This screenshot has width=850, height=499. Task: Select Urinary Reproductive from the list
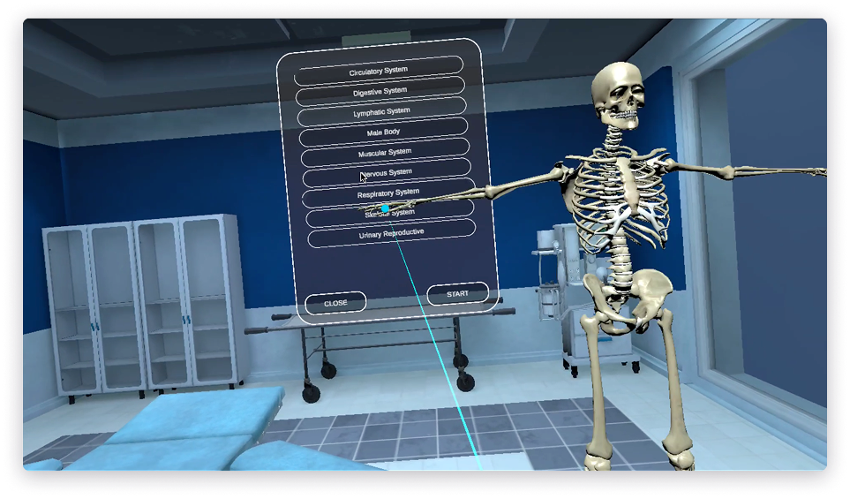(x=391, y=234)
